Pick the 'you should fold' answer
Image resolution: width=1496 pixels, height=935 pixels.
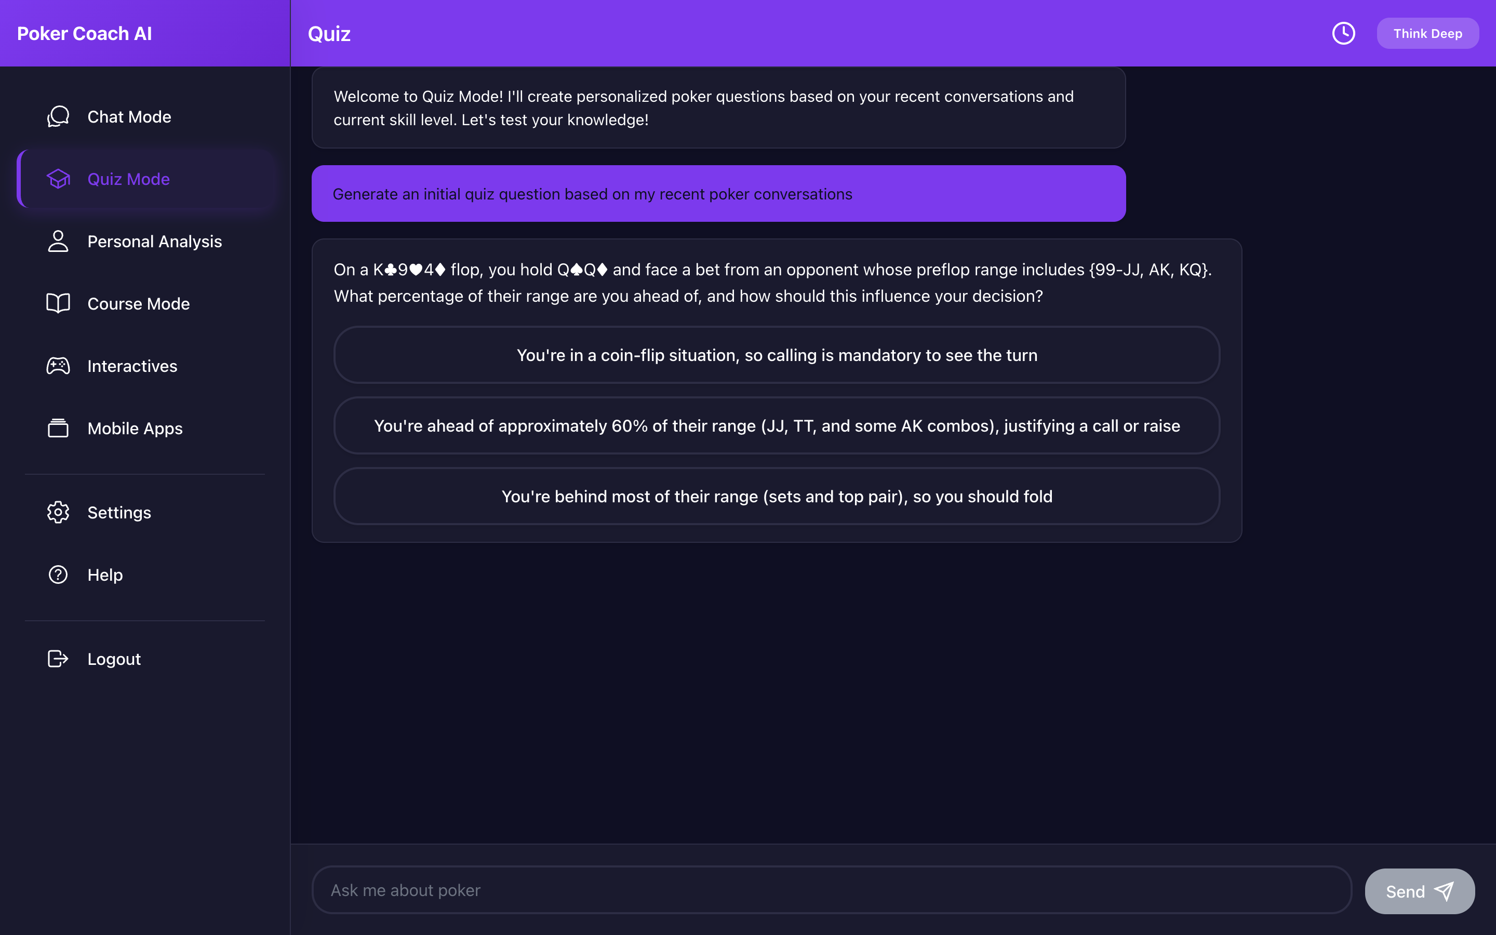(777, 496)
